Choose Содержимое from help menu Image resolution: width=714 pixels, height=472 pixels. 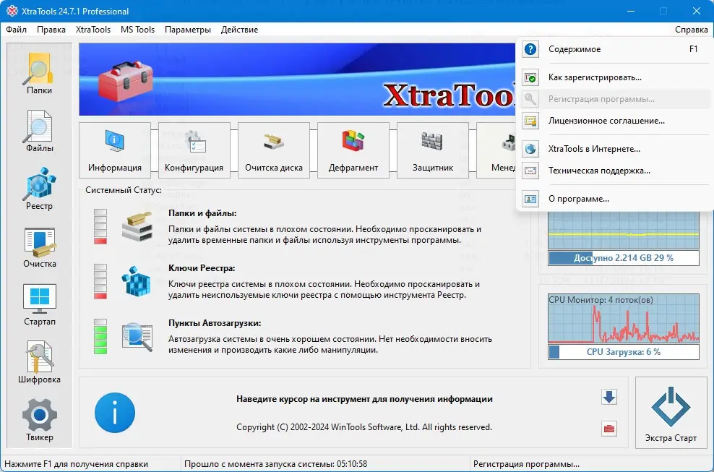point(615,49)
